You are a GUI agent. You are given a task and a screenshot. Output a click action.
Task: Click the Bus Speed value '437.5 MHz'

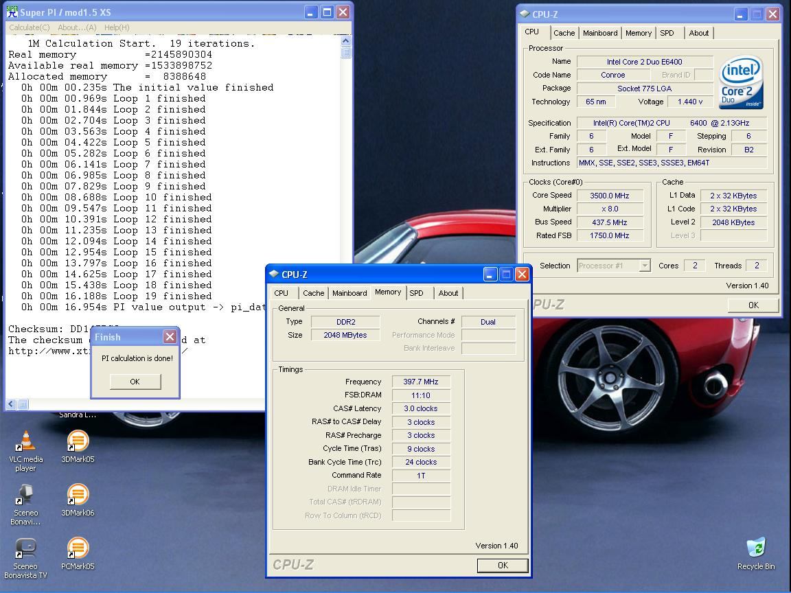(610, 222)
